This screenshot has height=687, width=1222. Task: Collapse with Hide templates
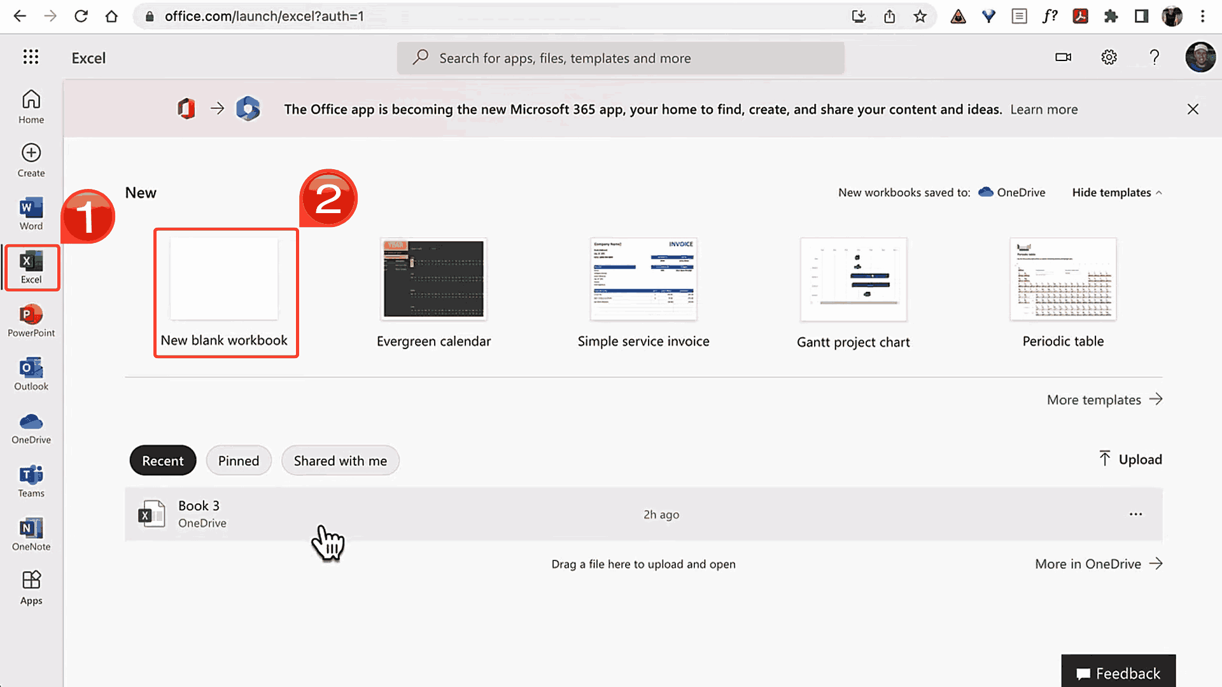click(1117, 193)
